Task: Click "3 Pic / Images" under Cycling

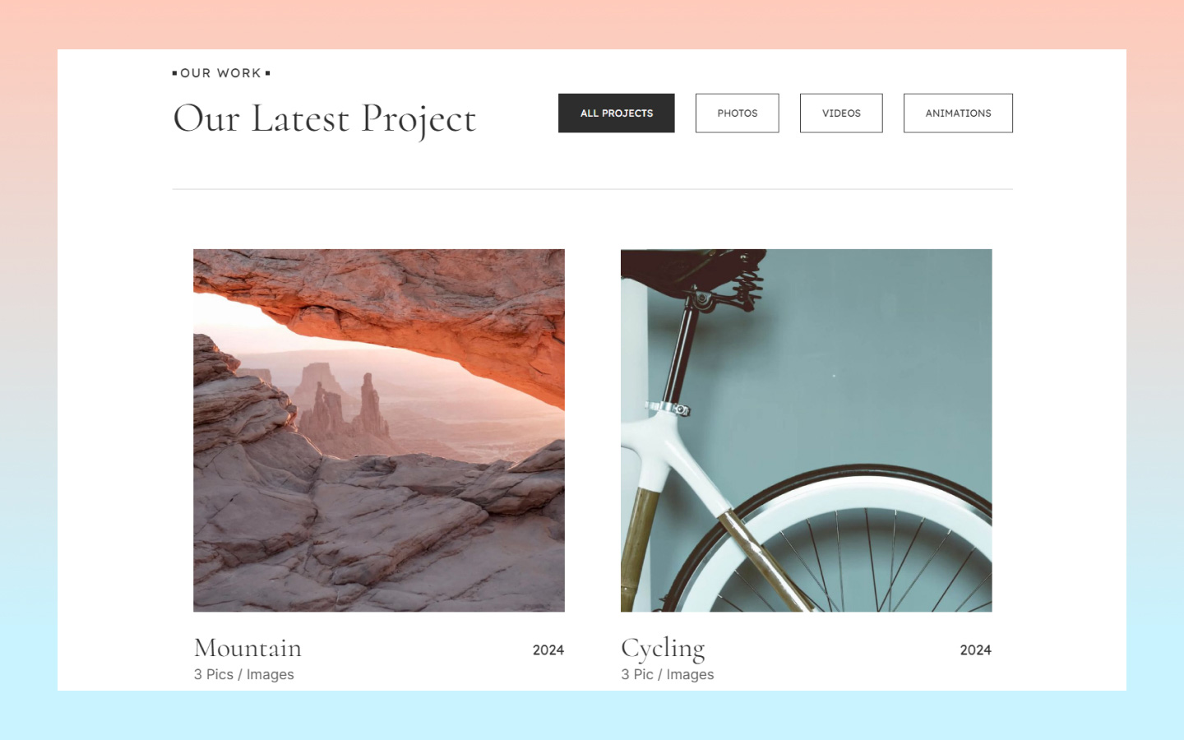Action: pos(667,674)
